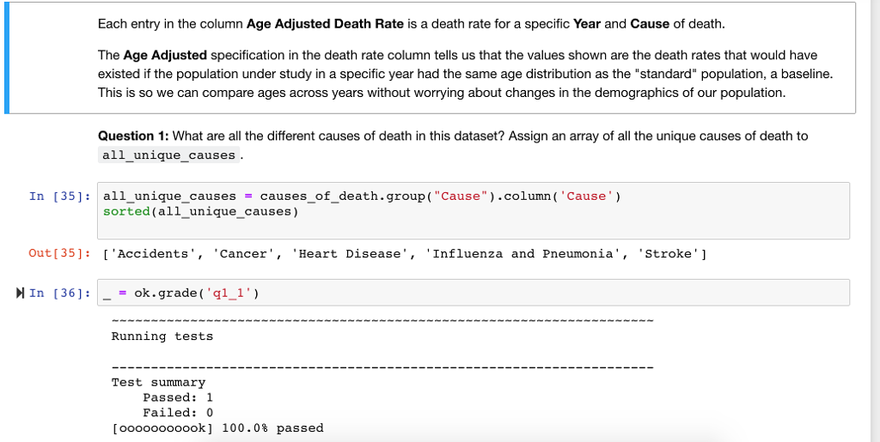Click the run-cell icon beside In [36]

click(x=21, y=293)
